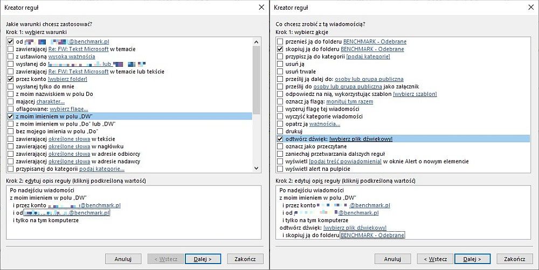Uncheck 'skopiuj ją do folderu' action checkbox
The height and width of the screenshot is (270, 539).
click(280, 49)
